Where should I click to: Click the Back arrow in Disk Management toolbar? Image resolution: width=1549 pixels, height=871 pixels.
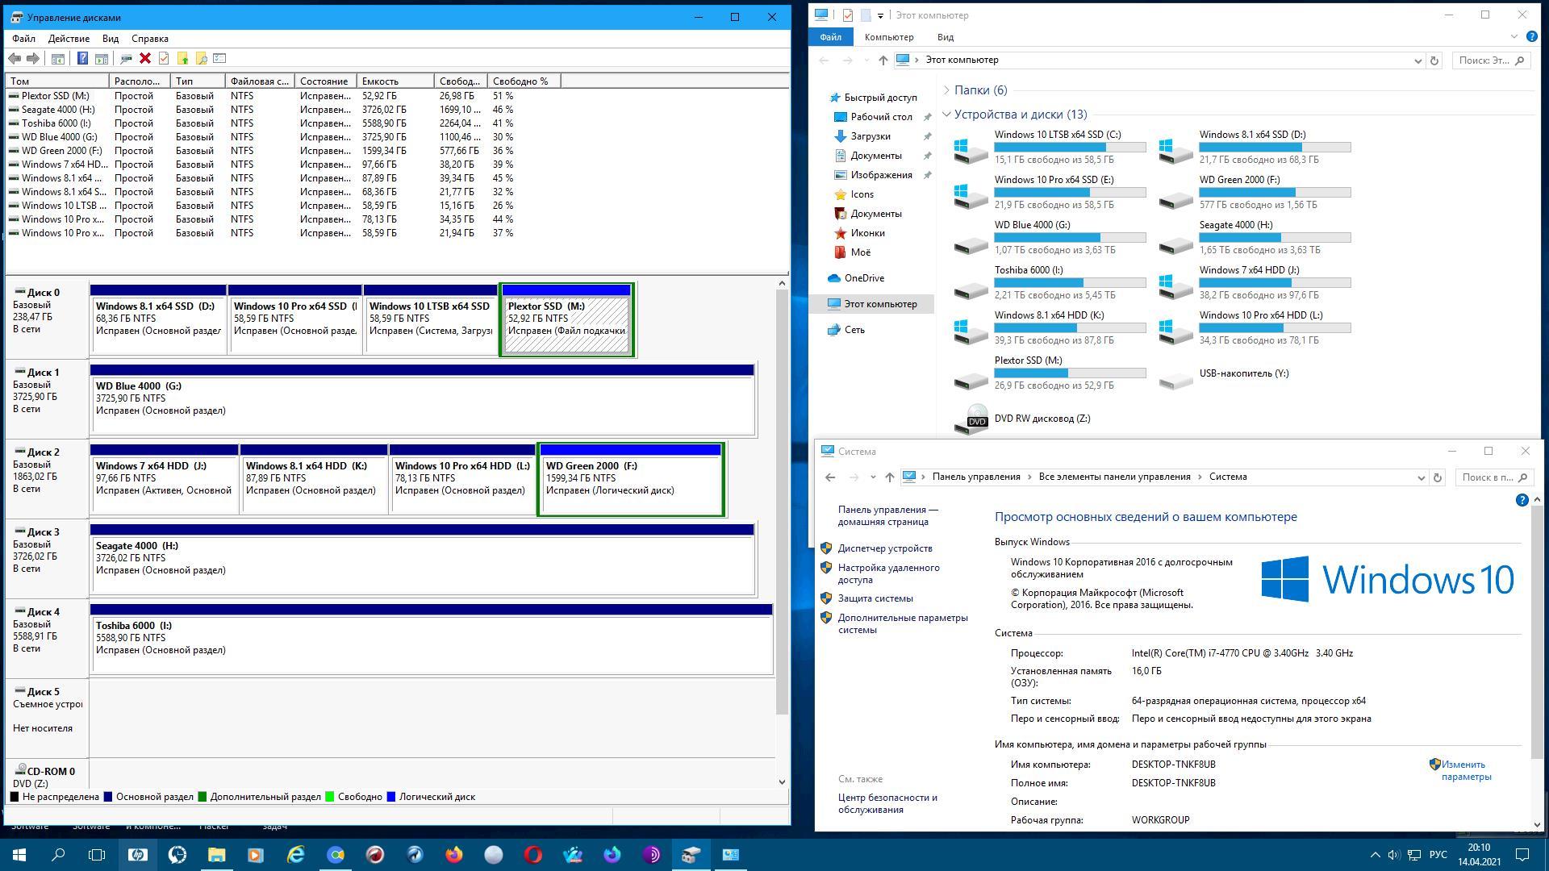point(15,58)
